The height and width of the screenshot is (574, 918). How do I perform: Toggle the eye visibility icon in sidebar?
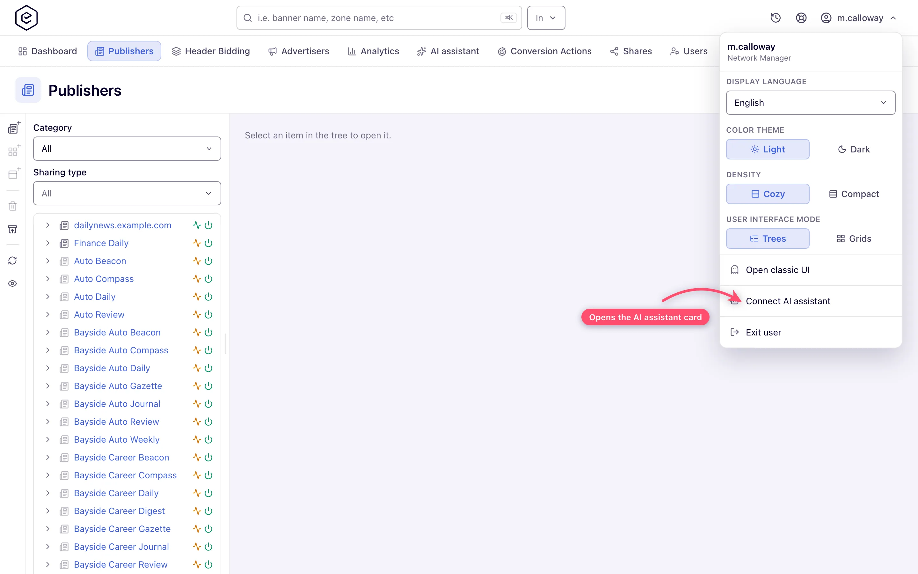(x=12, y=283)
